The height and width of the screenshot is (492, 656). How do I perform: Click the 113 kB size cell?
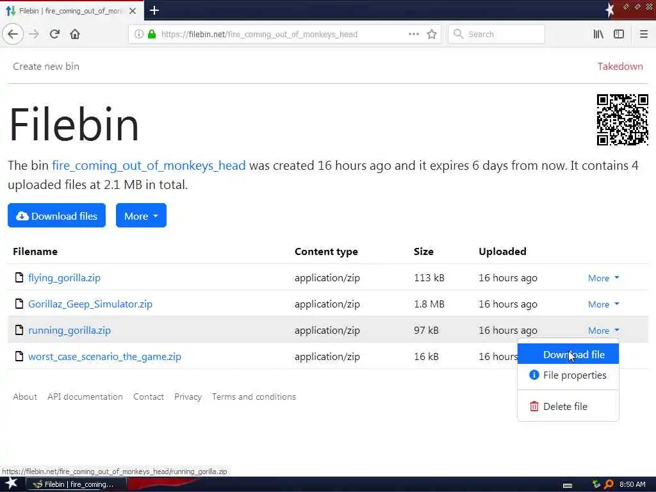coord(429,278)
